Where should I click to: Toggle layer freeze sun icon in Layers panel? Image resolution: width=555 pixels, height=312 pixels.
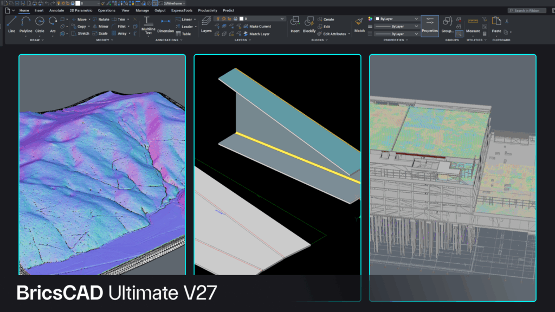click(x=224, y=19)
